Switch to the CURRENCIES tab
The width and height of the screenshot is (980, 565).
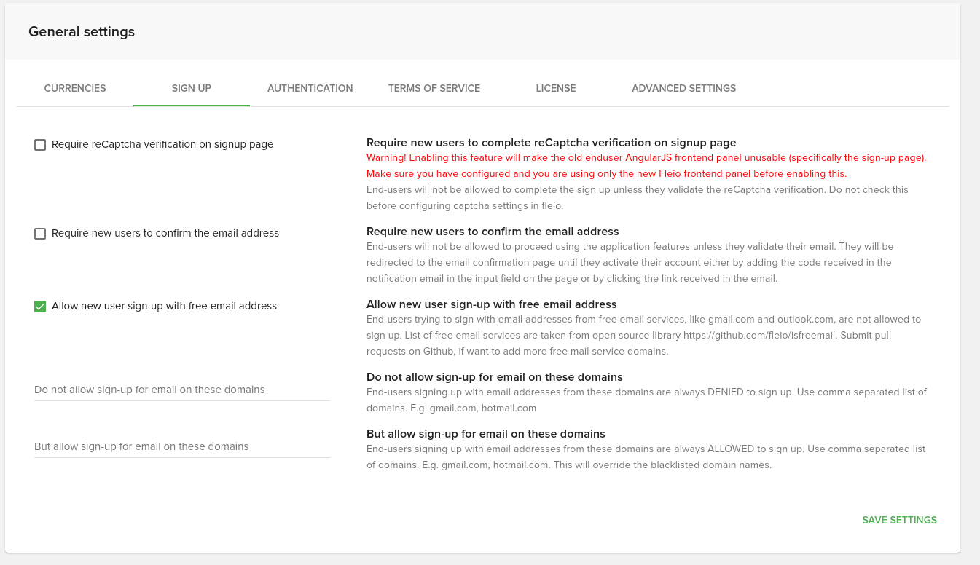[74, 88]
